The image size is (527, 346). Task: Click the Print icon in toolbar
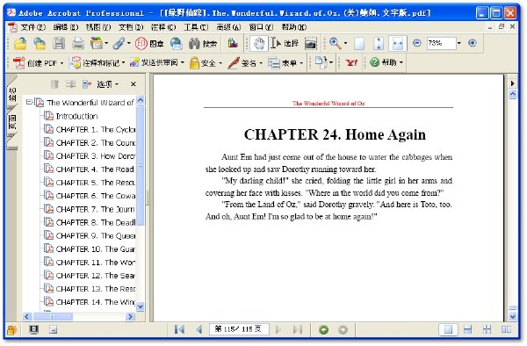tap(78, 43)
